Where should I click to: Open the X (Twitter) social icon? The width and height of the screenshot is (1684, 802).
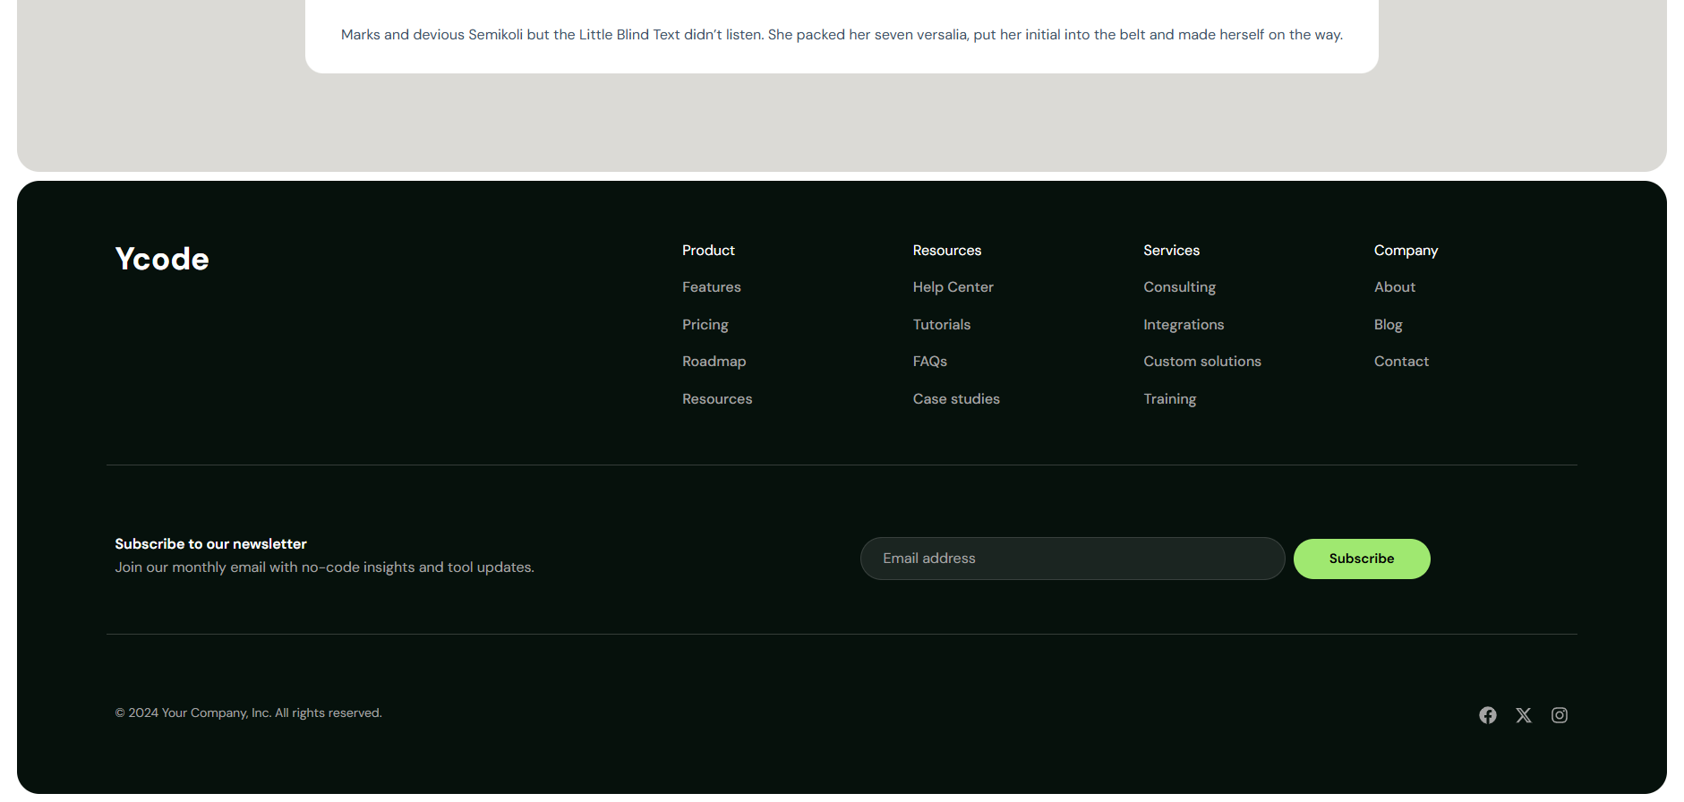coord(1523,715)
